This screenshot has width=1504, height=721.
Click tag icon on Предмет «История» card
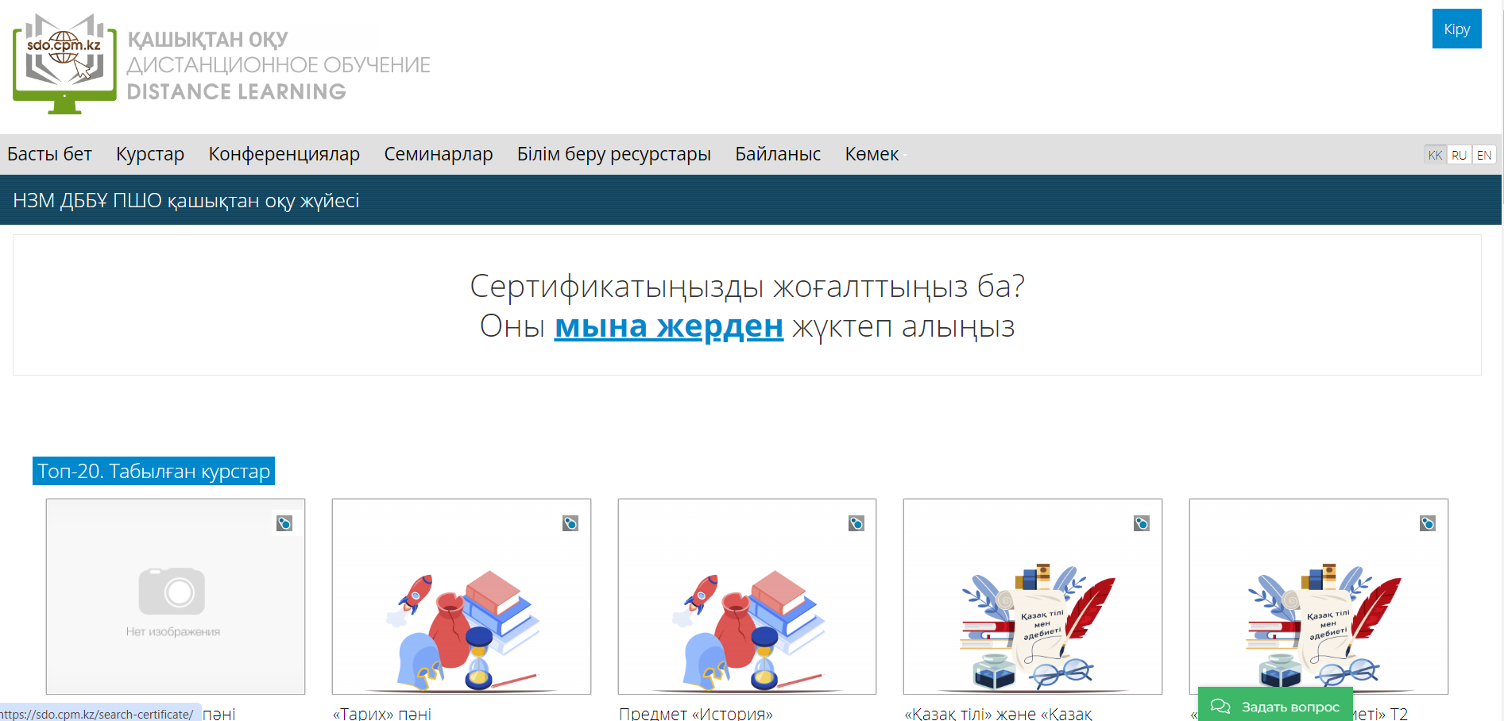(x=856, y=523)
